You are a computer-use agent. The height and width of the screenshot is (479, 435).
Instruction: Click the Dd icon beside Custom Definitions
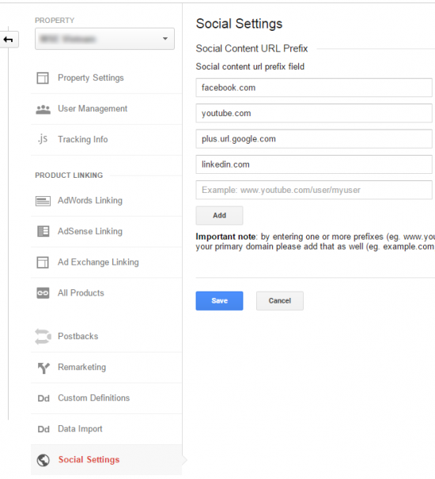click(x=43, y=398)
